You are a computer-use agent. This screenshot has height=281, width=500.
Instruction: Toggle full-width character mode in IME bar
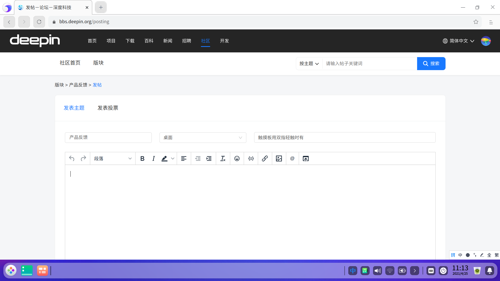[x=489, y=255]
